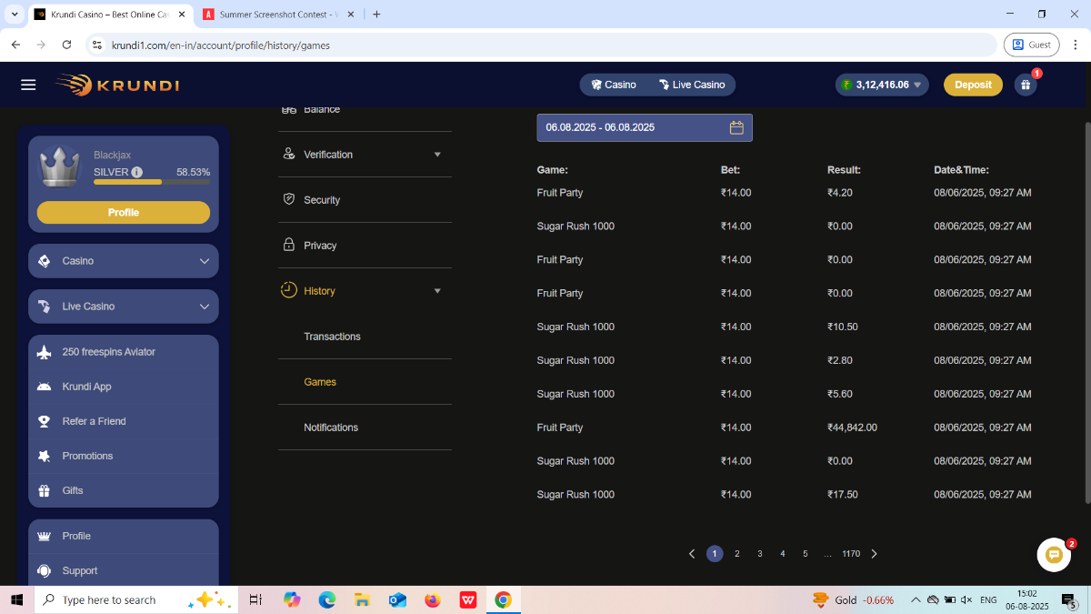Click the ₹17.50 result value

843,495
